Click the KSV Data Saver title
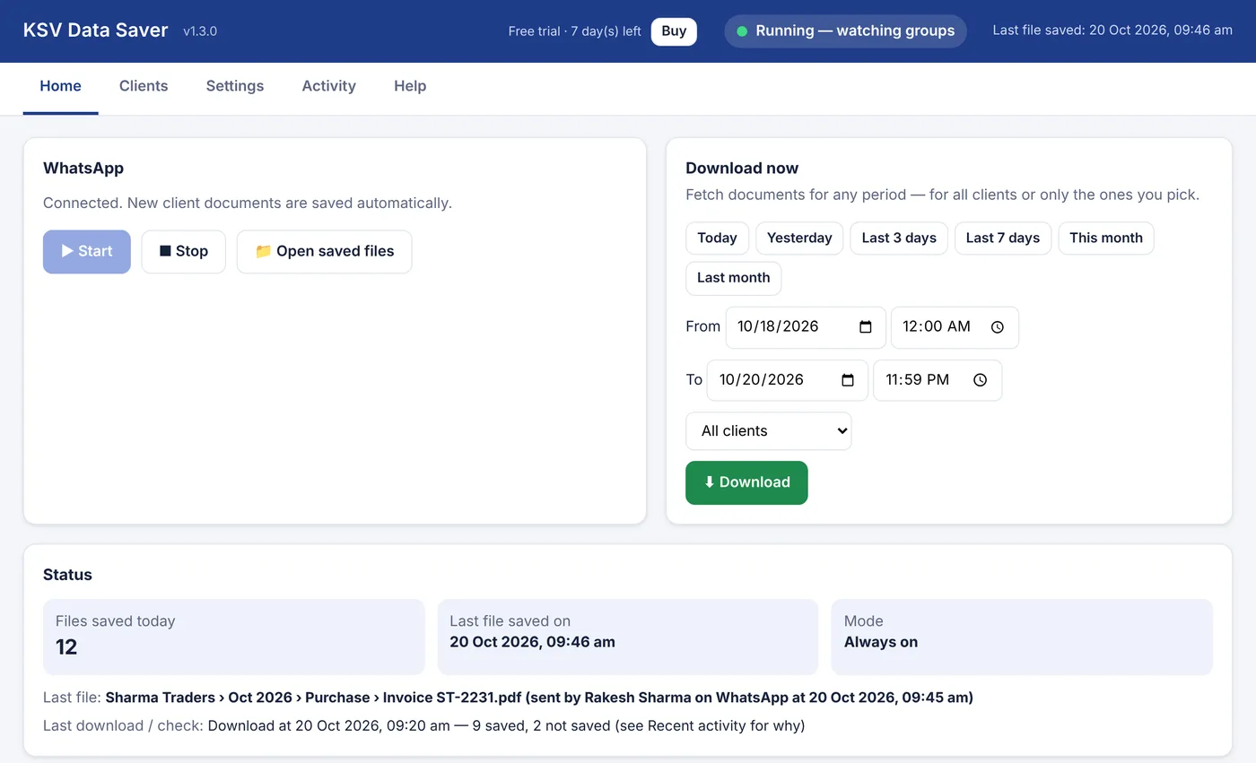This screenshot has height=763, width=1256. [95, 30]
